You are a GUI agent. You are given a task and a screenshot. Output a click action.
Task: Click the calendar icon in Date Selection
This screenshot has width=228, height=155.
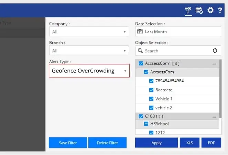coord(140,32)
